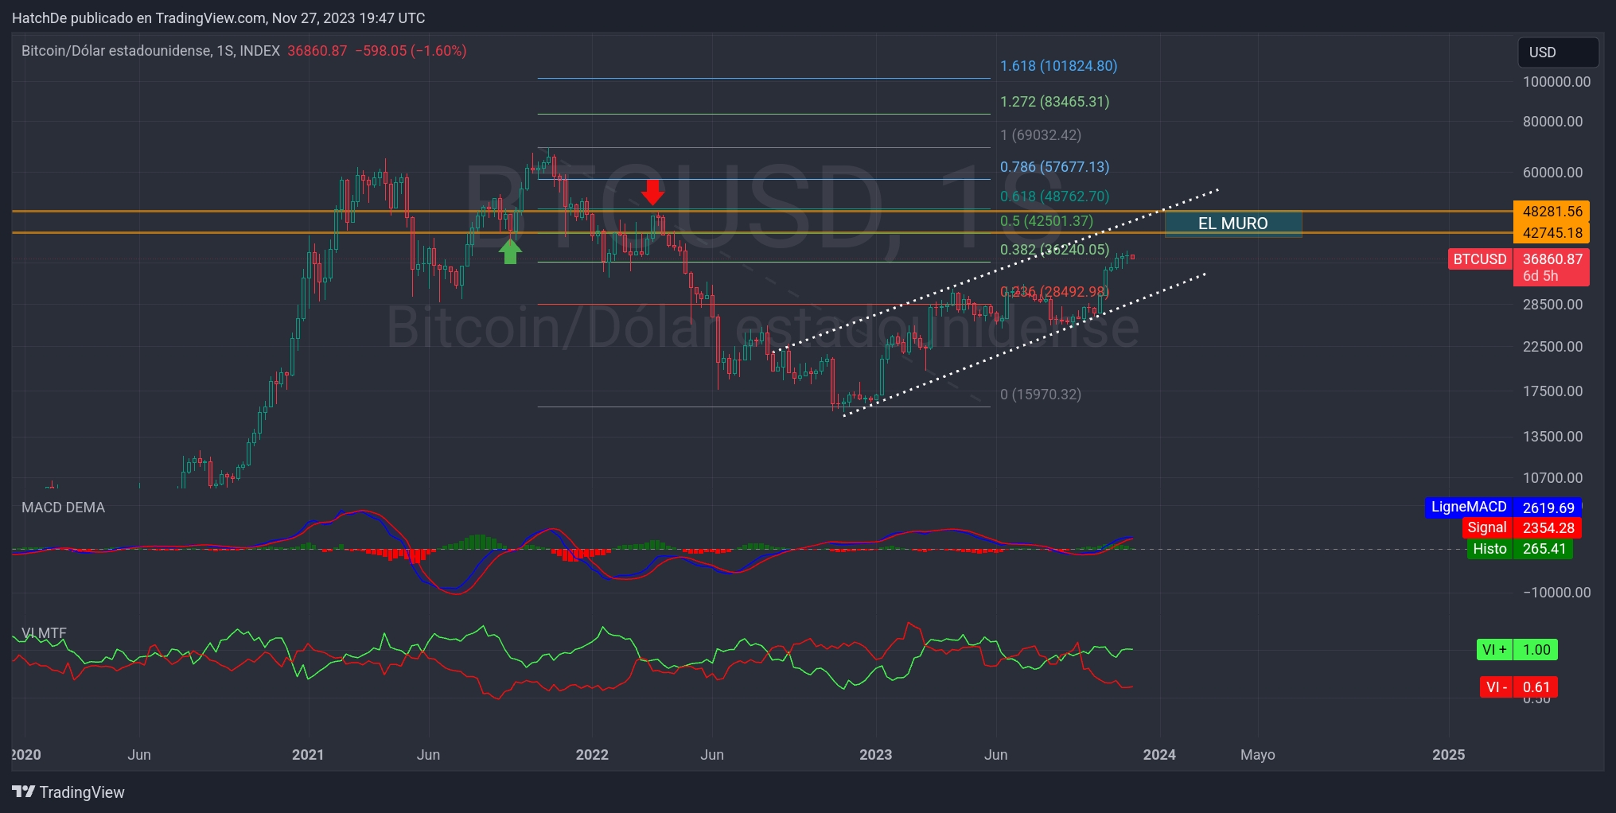Viewport: 1616px width, 813px height.
Task: Select the 0.786 (57677.13) Fibonacci level label
Action: pyautogui.click(x=1054, y=167)
